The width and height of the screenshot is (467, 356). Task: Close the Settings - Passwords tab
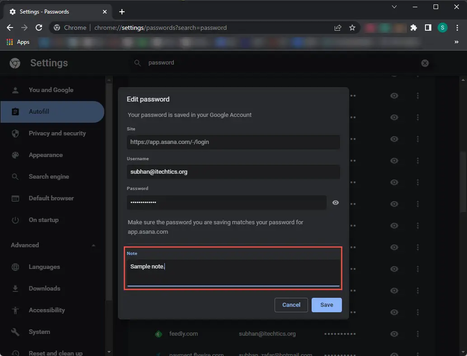coord(104,12)
